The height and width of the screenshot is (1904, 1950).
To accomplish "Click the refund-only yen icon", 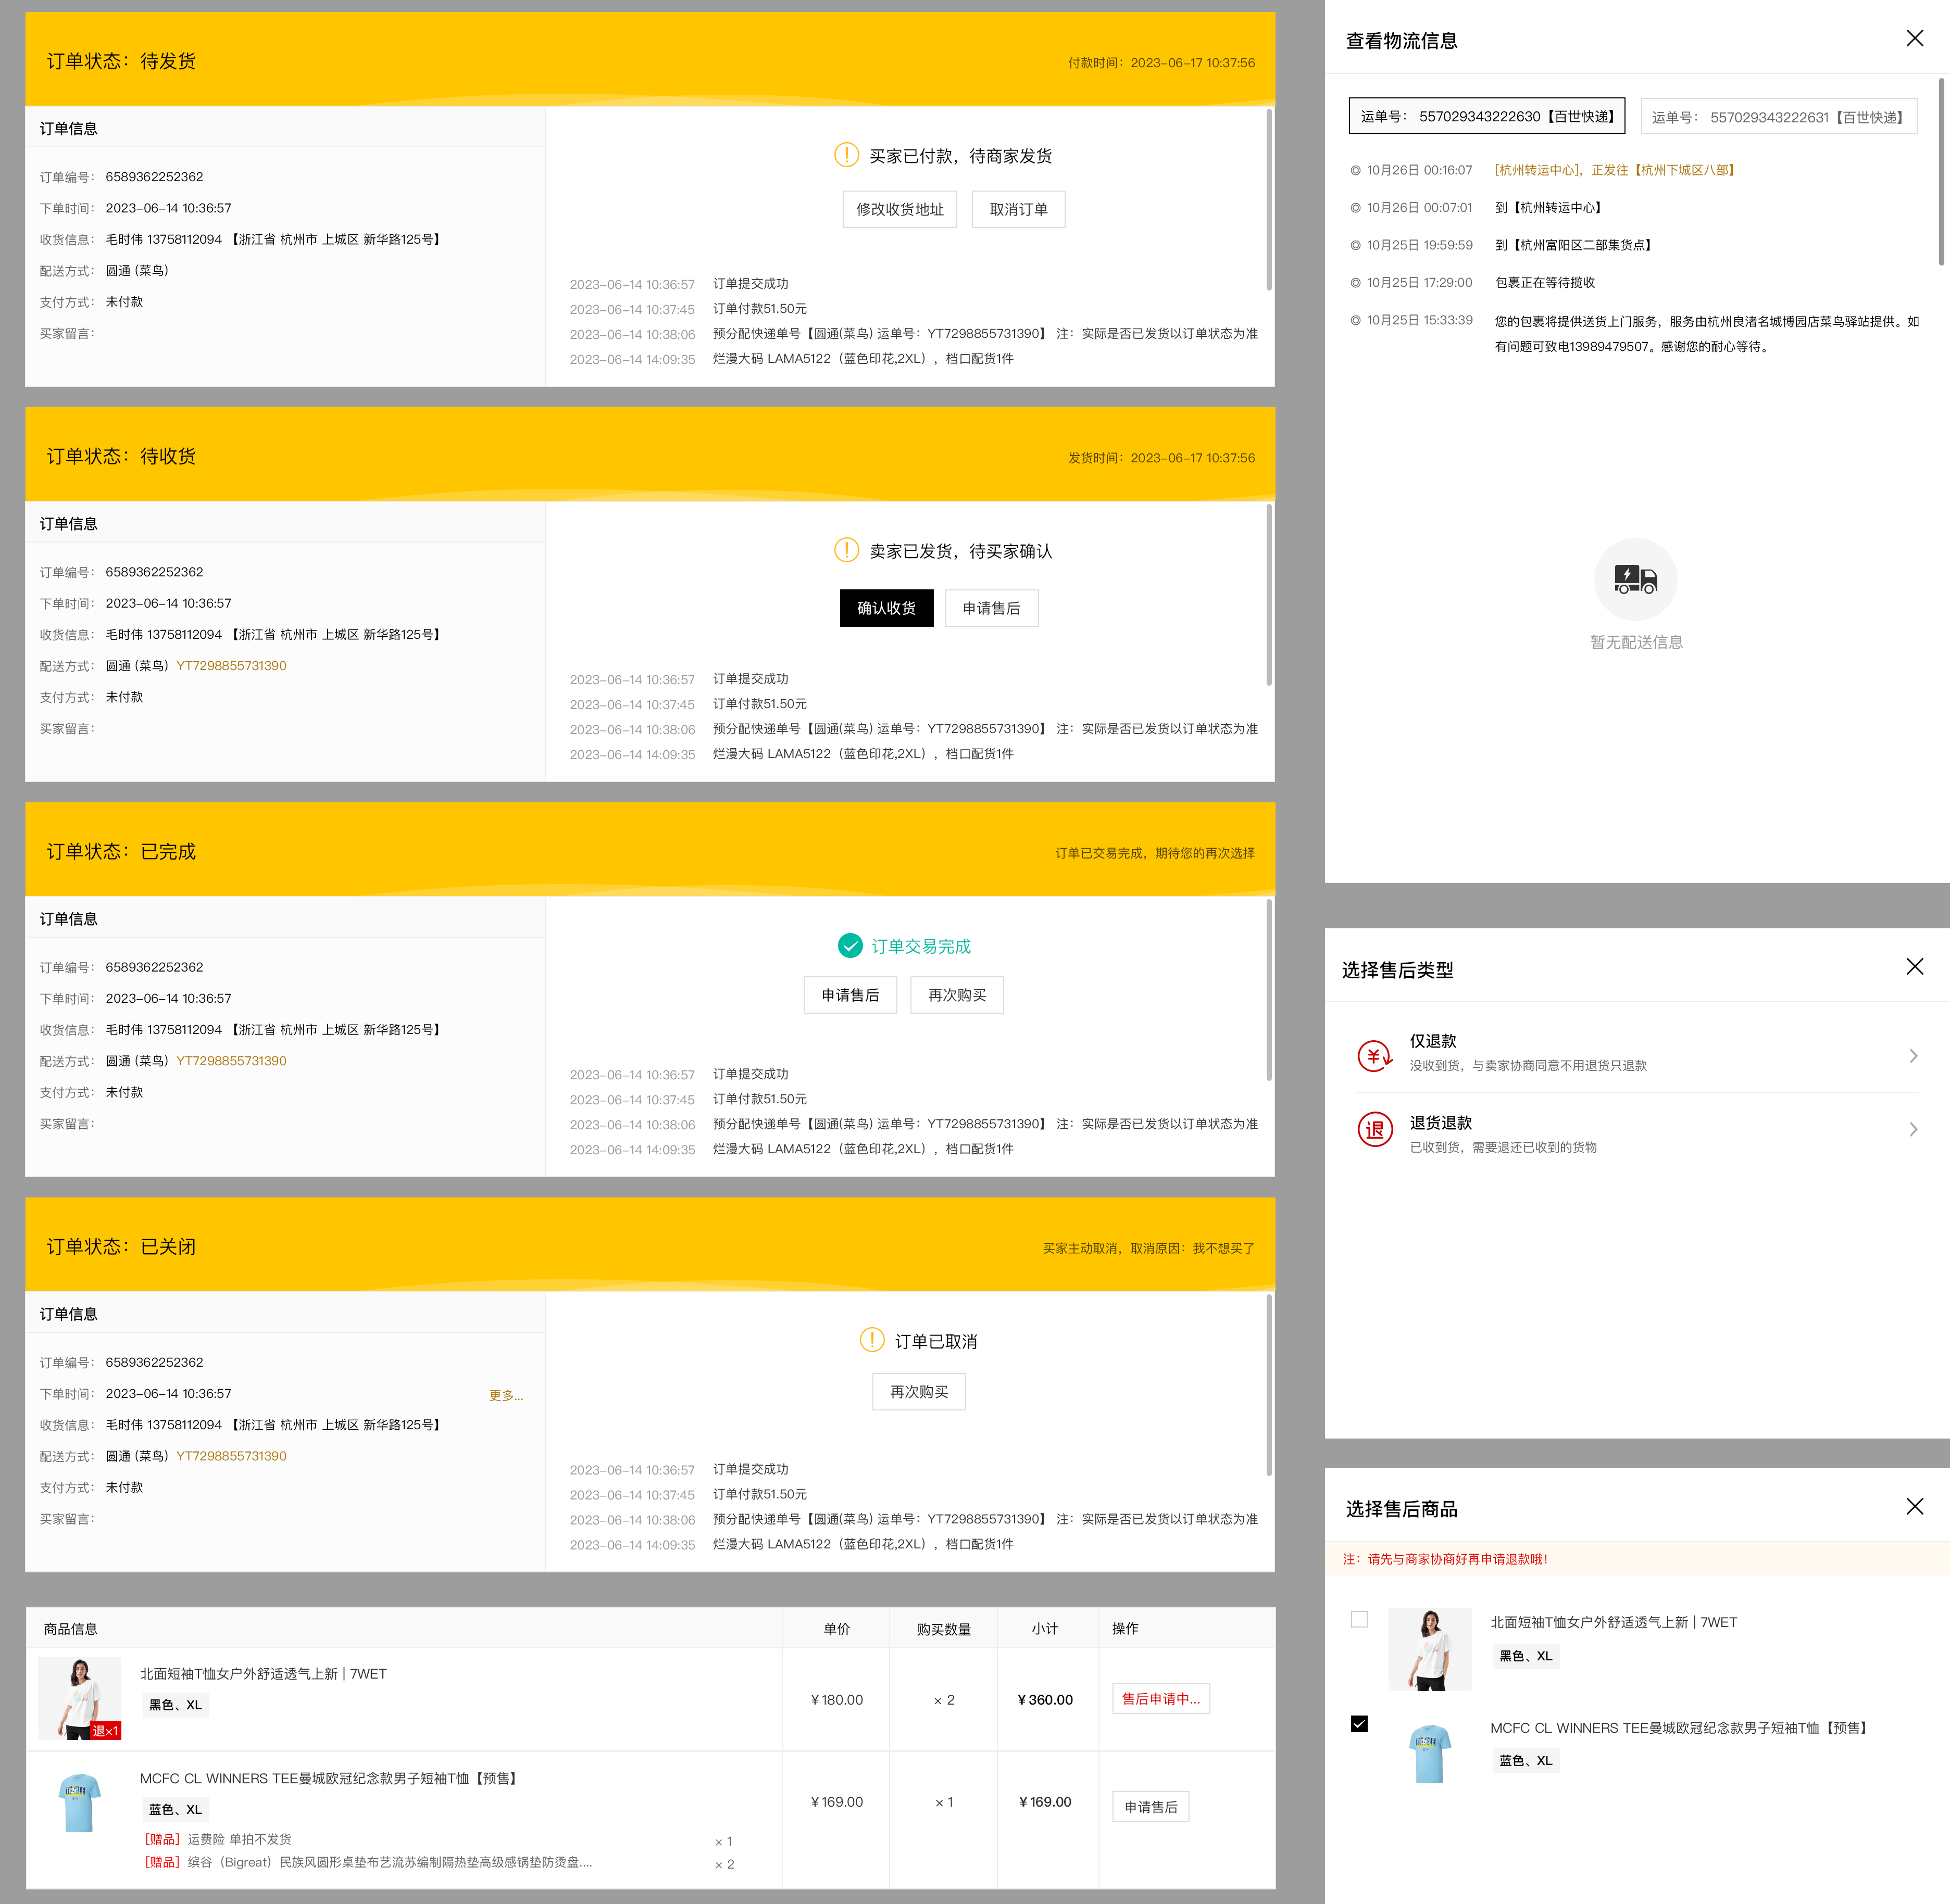I will tap(1374, 1055).
